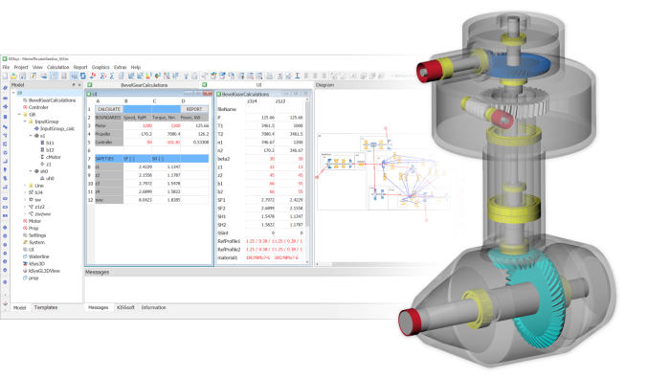
Task: Collapse the GB folder node
Action: [x=19, y=115]
